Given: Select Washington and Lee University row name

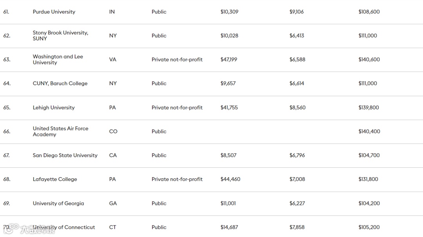Looking at the screenshot, I should [x=58, y=59].
